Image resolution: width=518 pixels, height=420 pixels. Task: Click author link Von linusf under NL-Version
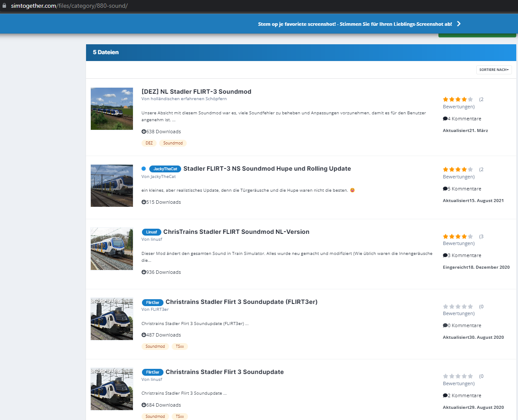click(x=152, y=239)
